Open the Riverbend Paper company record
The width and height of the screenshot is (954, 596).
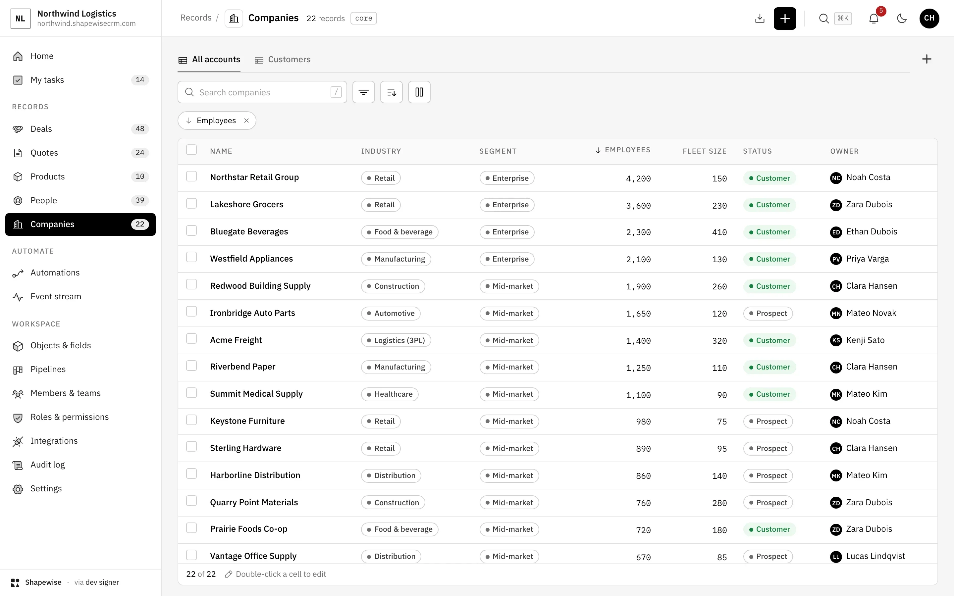point(242,367)
